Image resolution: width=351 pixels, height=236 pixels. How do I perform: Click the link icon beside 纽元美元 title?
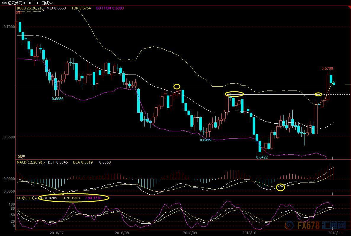click(x=4, y=3)
